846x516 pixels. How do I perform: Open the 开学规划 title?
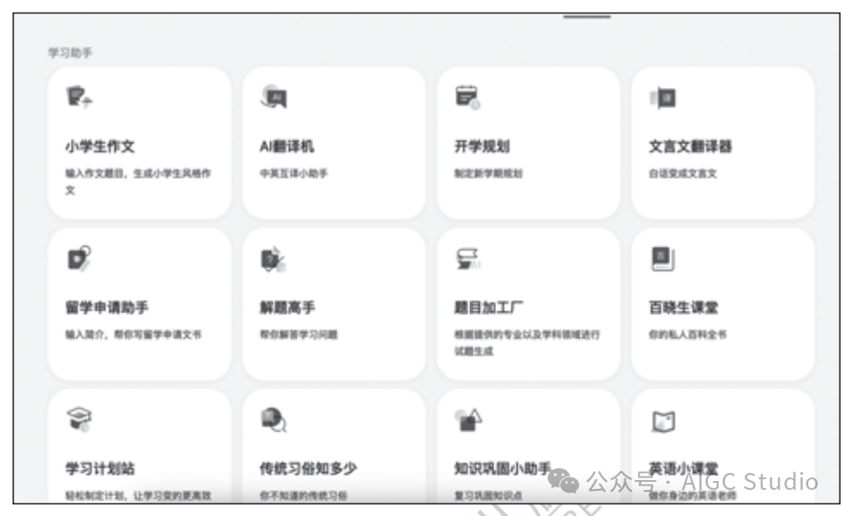click(482, 146)
